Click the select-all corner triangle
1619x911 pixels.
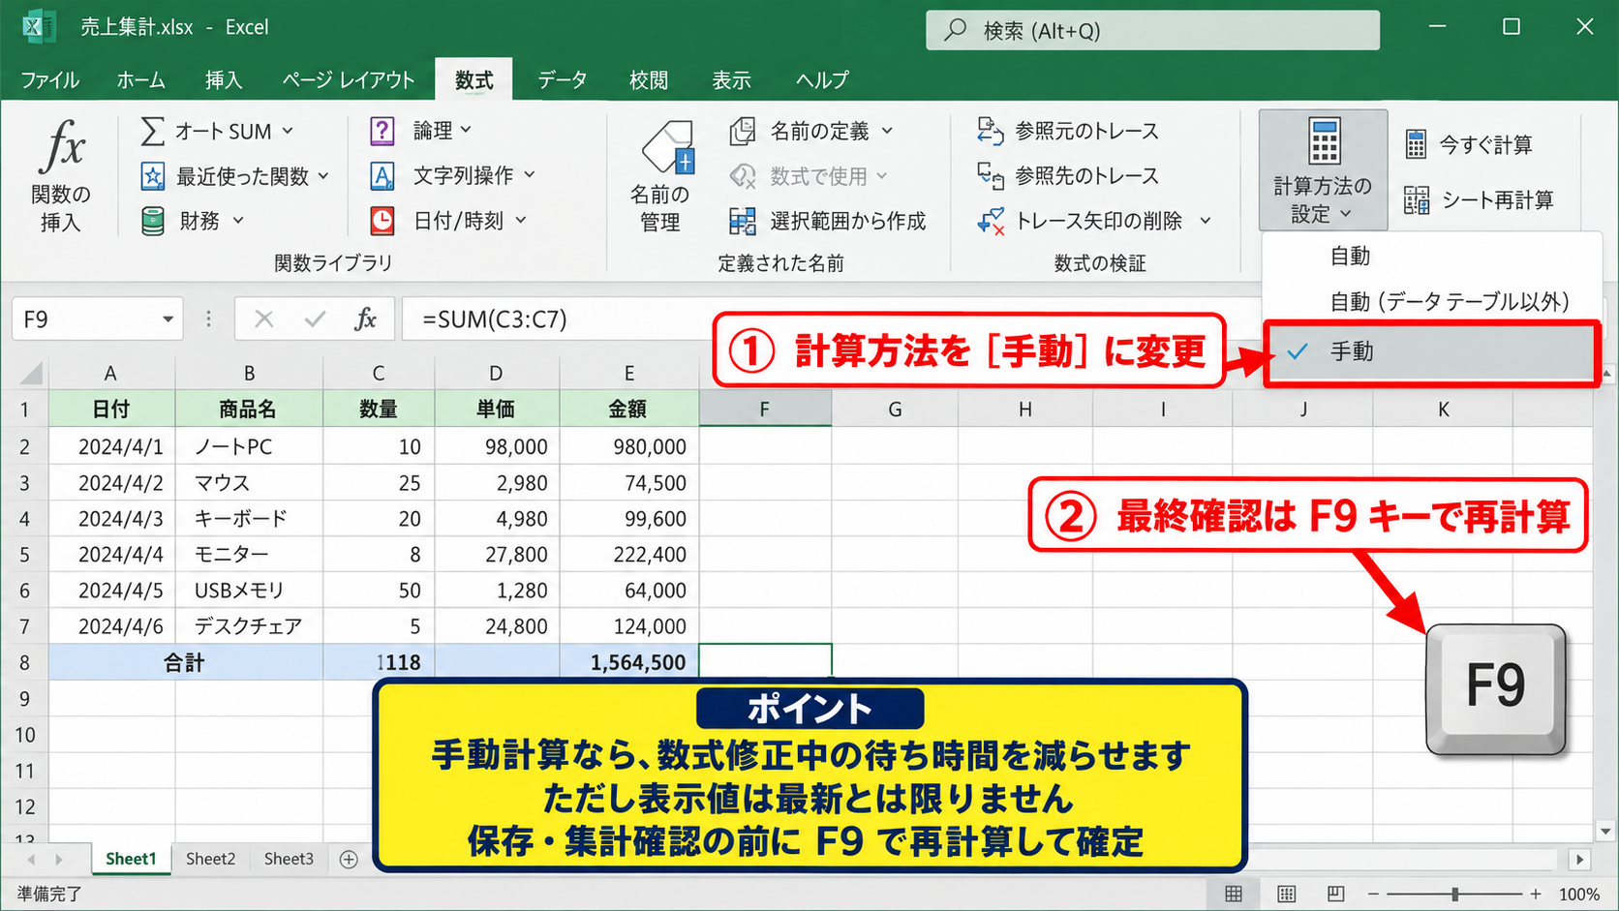[31, 374]
